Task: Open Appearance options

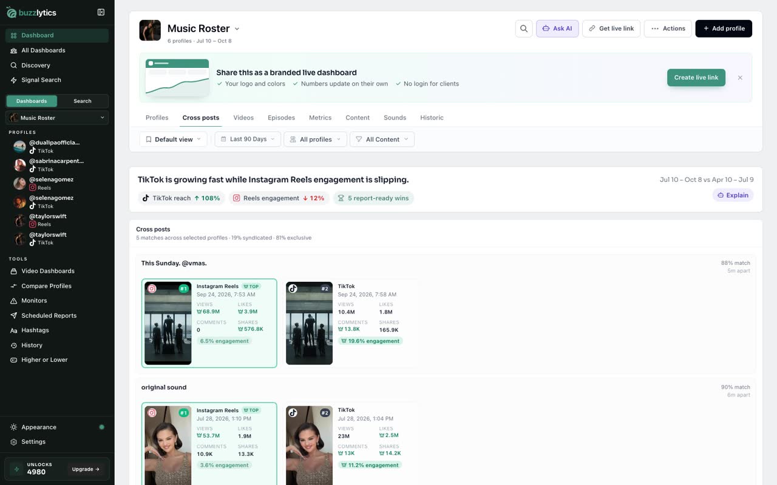Action: click(x=57, y=427)
